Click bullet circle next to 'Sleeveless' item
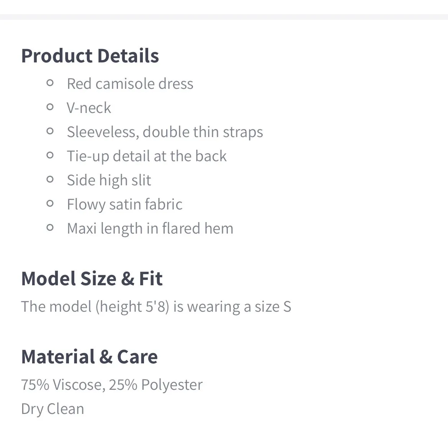Viewport: 448px width, 448px height. [x=50, y=131]
